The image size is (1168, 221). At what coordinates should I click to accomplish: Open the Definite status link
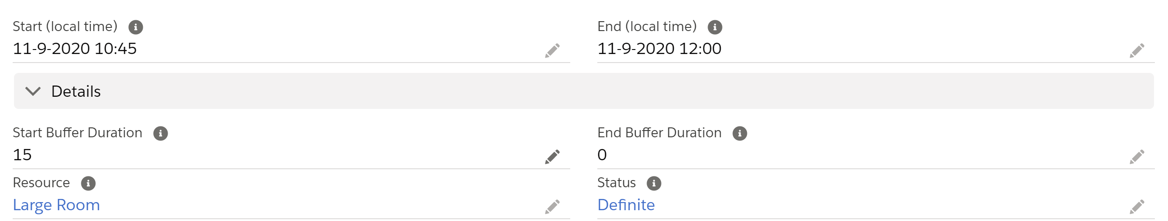pos(626,205)
